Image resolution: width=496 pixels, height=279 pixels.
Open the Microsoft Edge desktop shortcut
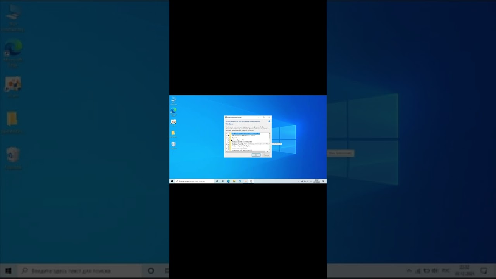[173, 112]
